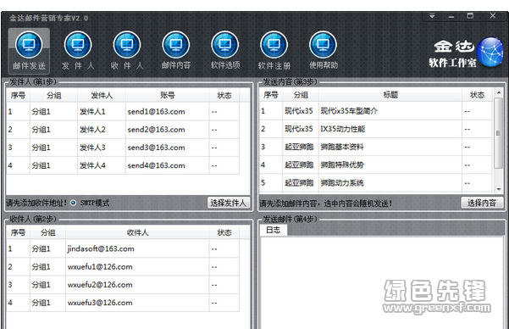Screen dimensions: 509x329
Task: Click the 标题 column header
Action: 390,95
